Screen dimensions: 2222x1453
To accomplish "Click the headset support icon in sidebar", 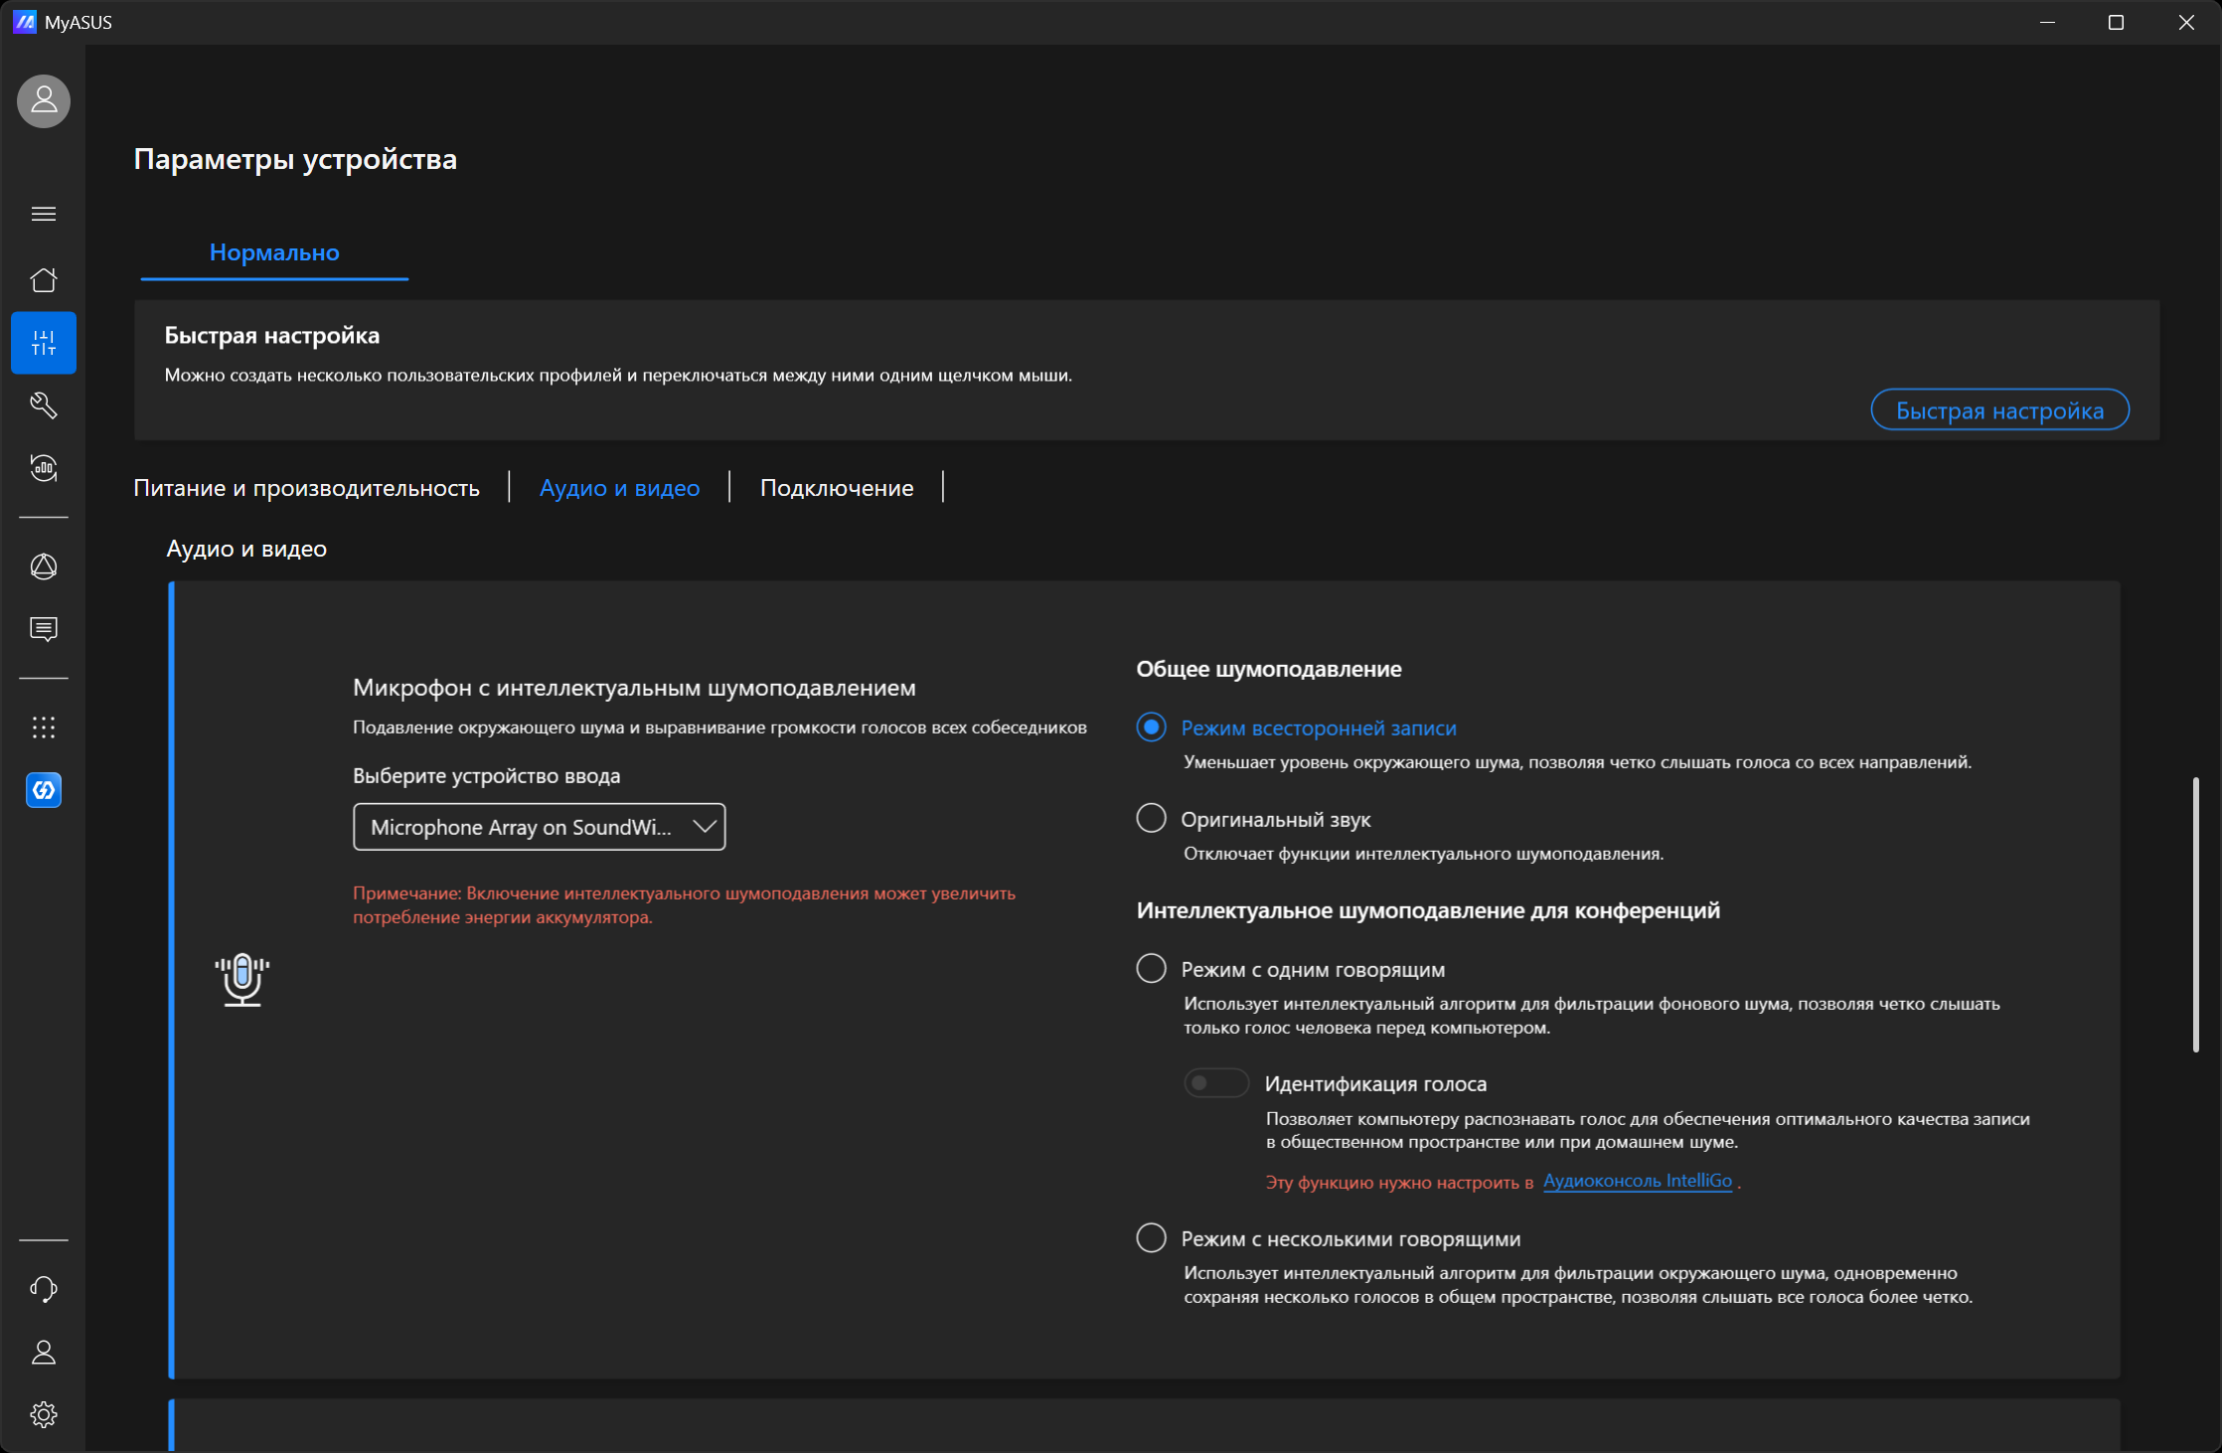I will click(x=44, y=1289).
